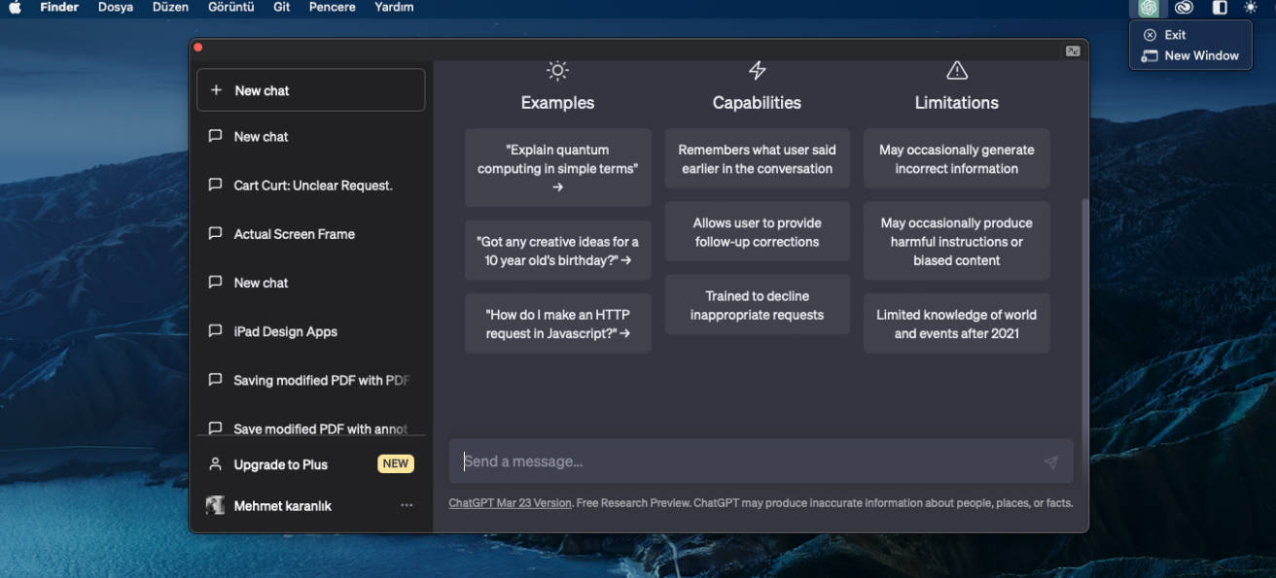The height and width of the screenshot is (578, 1276).
Task: Open the Creative Cloud menu bar icon
Action: pos(1184,8)
